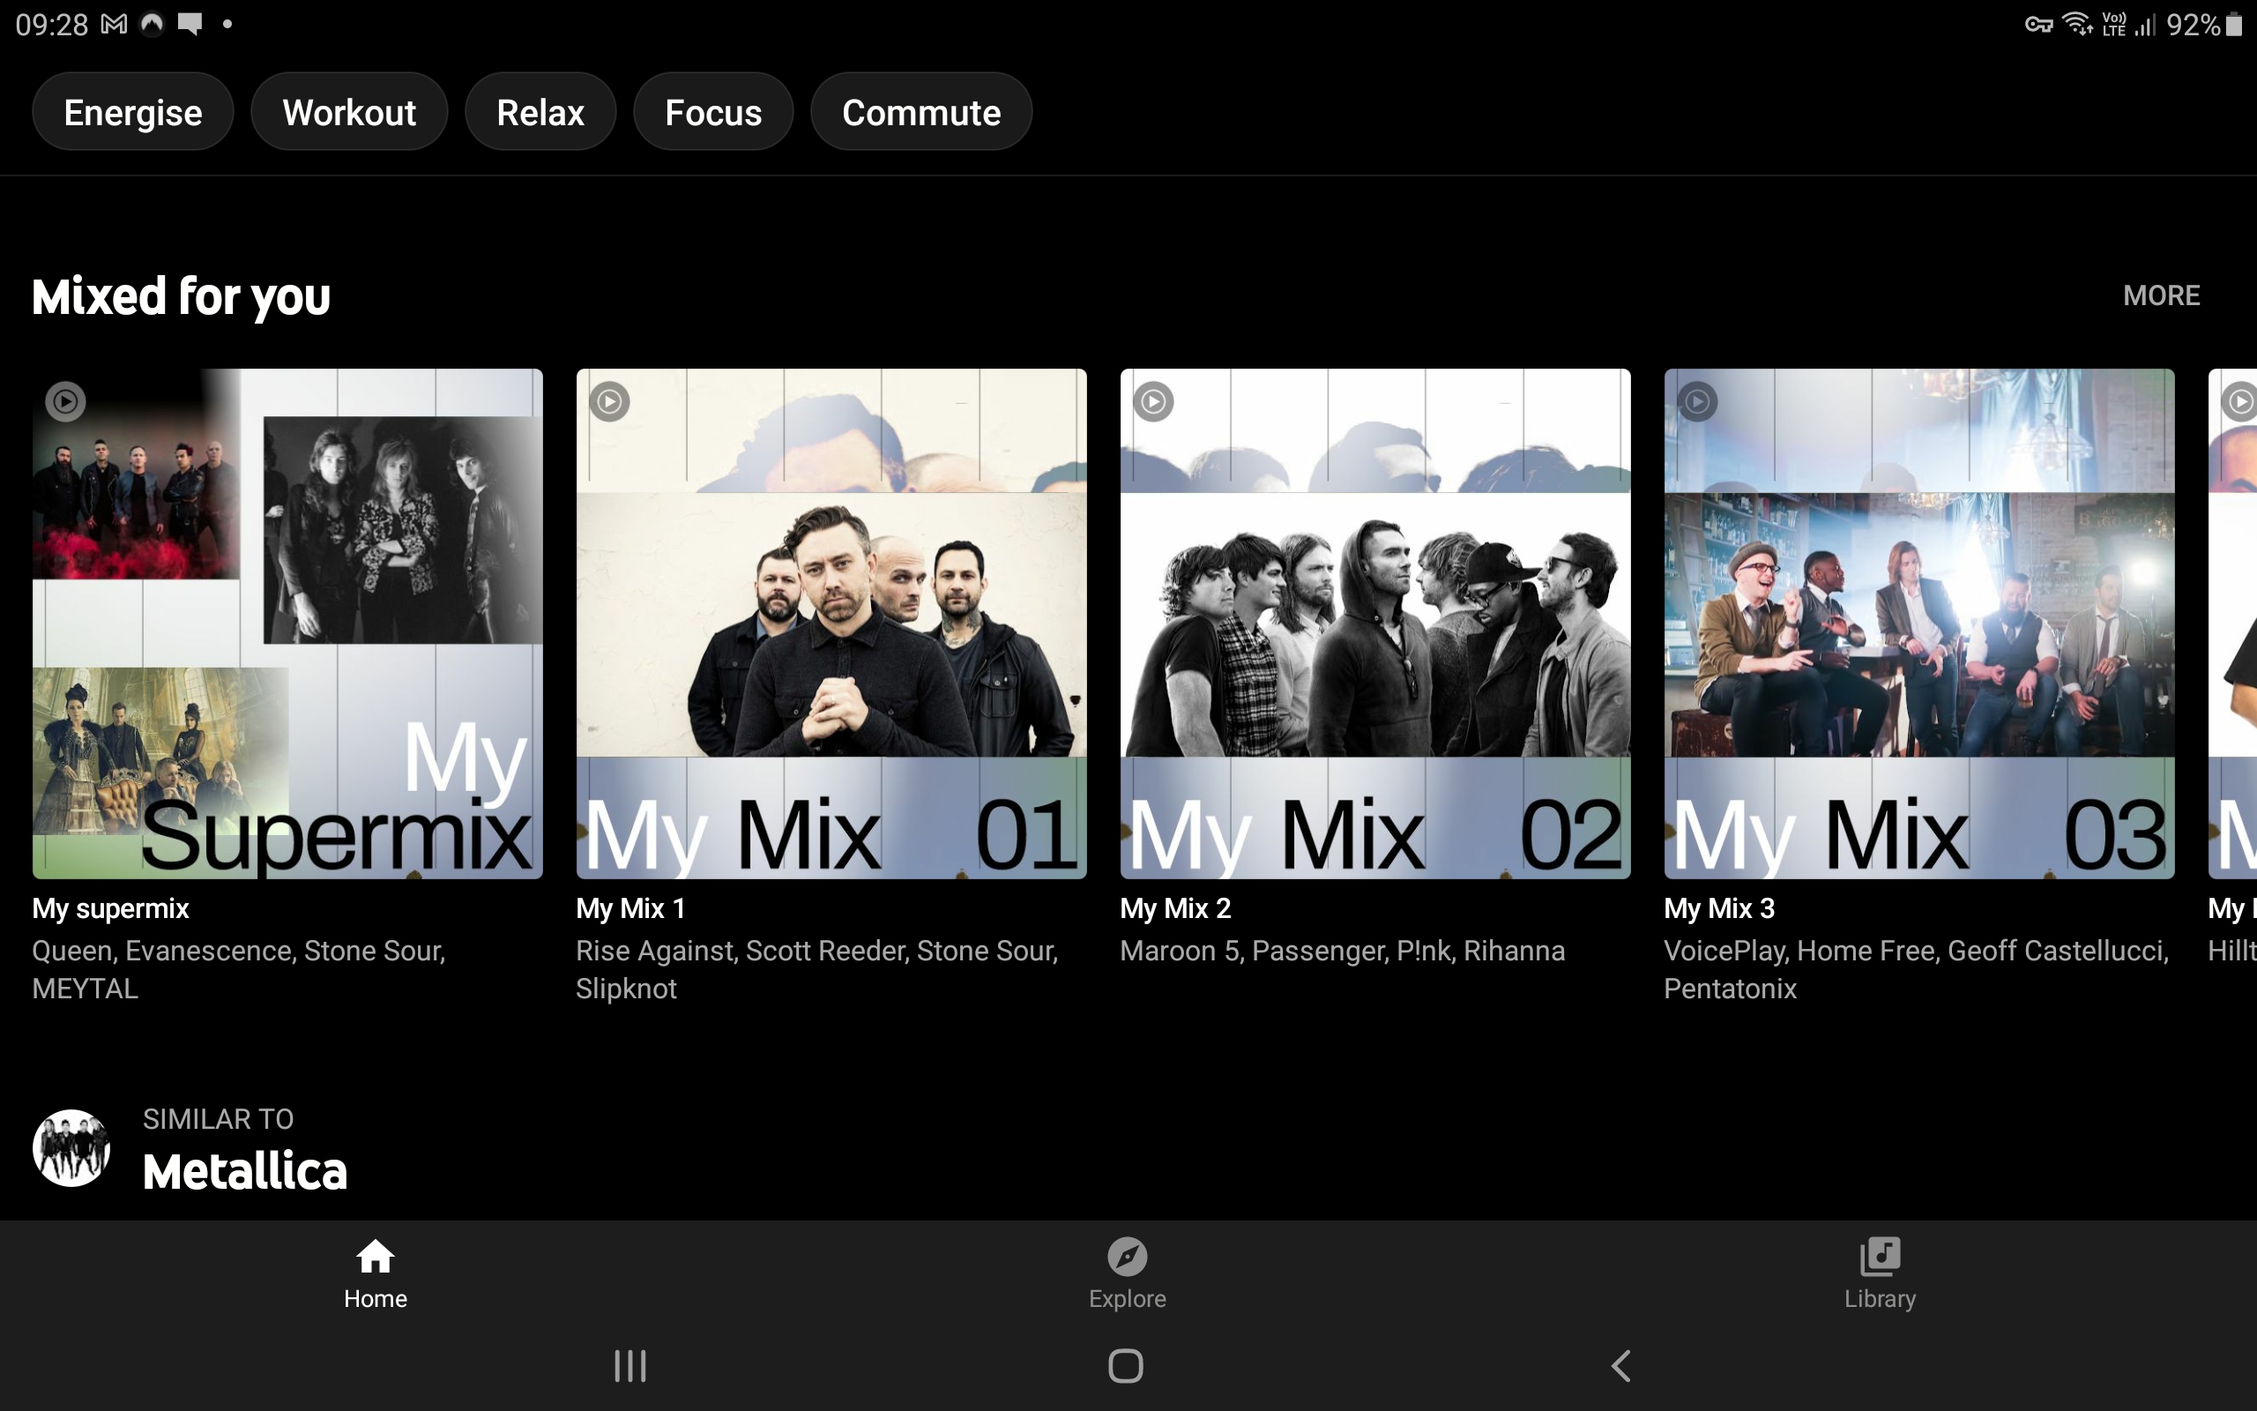Play My Mix 1 via its play icon

[609, 402]
